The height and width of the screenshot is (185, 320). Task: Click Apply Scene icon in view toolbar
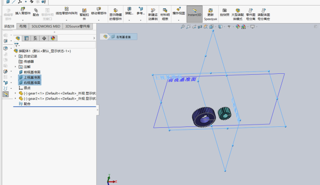tap(244, 27)
